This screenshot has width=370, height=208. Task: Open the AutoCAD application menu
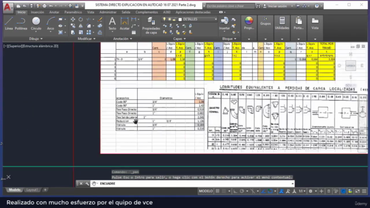[8, 8]
